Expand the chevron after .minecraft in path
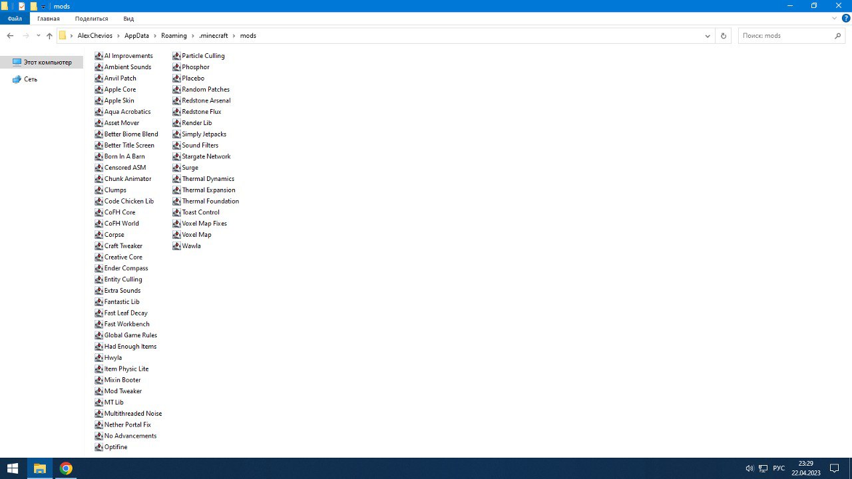852x479 pixels. (234, 36)
